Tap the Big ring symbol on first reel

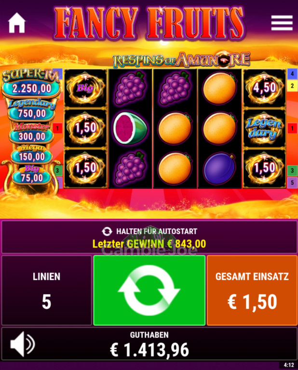point(85,88)
